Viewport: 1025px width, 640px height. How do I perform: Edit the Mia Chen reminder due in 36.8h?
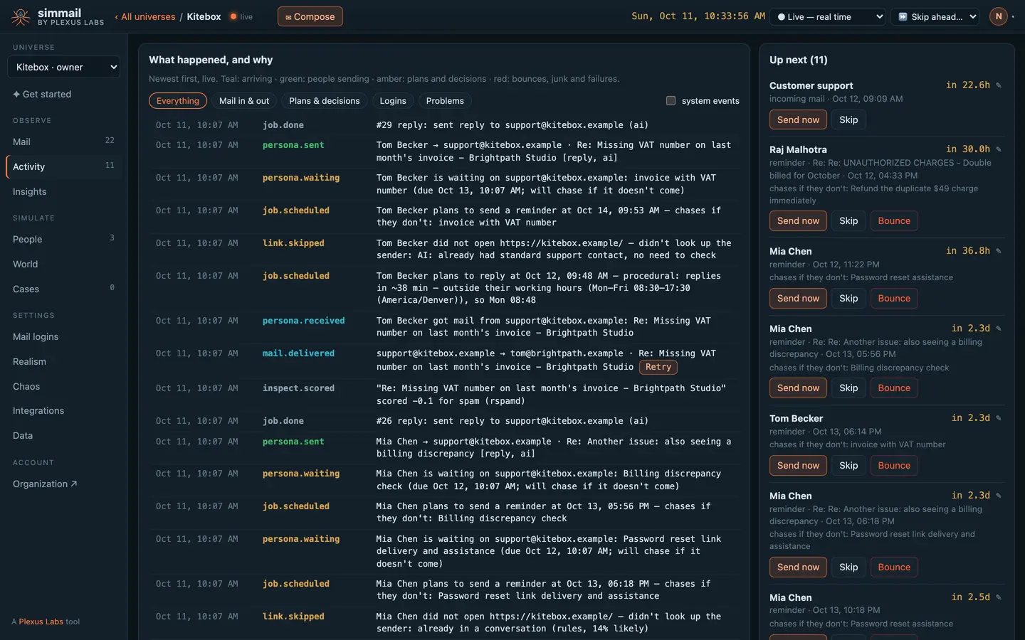pos(999,251)
